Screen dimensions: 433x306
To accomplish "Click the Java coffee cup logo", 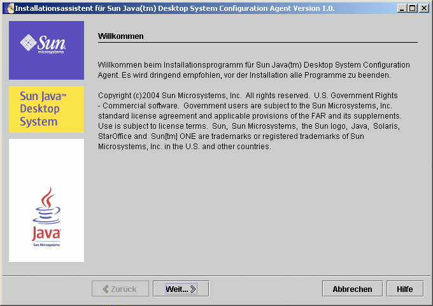I will tap(46, 215).
